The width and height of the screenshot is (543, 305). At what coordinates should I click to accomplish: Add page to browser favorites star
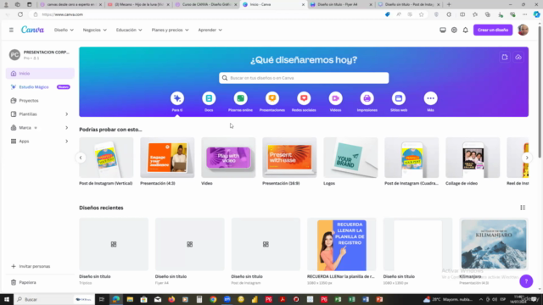[421, 14]
